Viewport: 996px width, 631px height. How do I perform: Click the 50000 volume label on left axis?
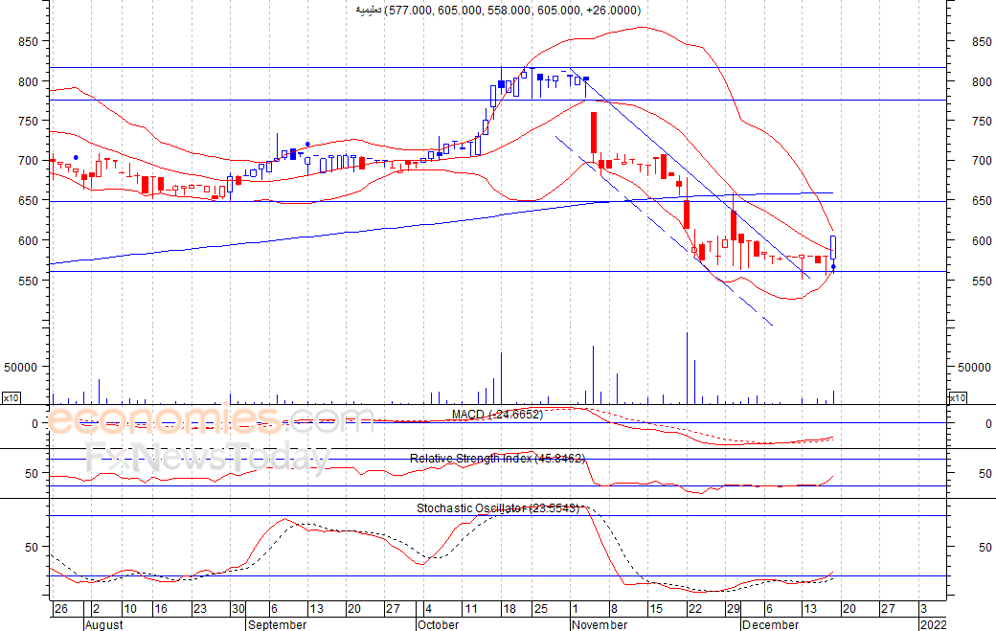pos(21,367)
